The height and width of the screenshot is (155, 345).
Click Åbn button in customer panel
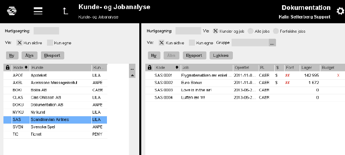coord(29,56)
